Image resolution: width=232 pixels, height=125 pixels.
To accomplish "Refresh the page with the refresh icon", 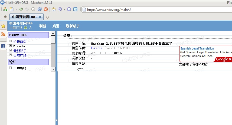I will (40, 9).
